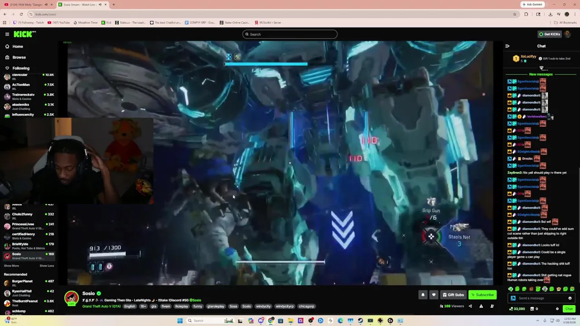Open the Kick hamburger sidebar menu
Viewport: 580px width, 326px height.
click(7, 34)
